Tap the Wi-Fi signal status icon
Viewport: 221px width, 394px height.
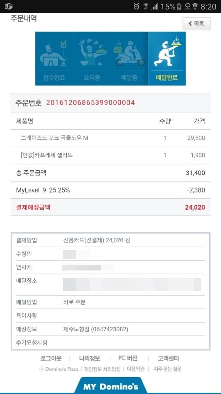[146, 7]
